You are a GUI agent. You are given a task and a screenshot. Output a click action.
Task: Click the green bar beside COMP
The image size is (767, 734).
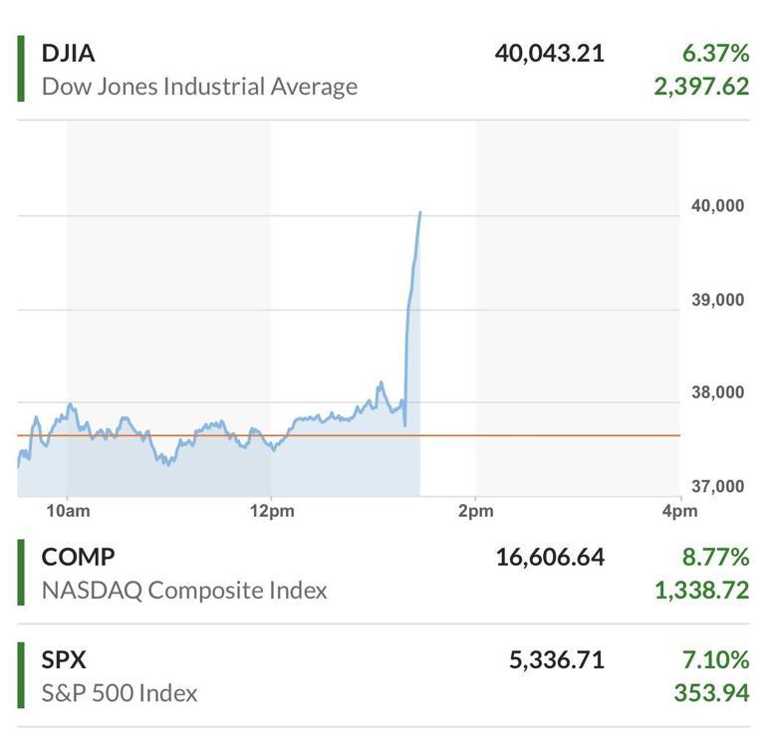click(x=21, y=573)
